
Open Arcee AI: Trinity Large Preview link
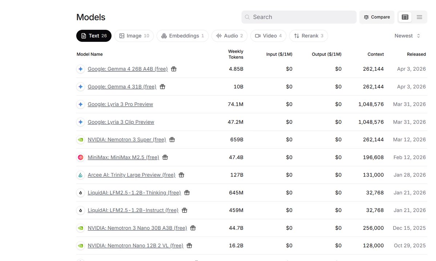(x=132, y=175)
